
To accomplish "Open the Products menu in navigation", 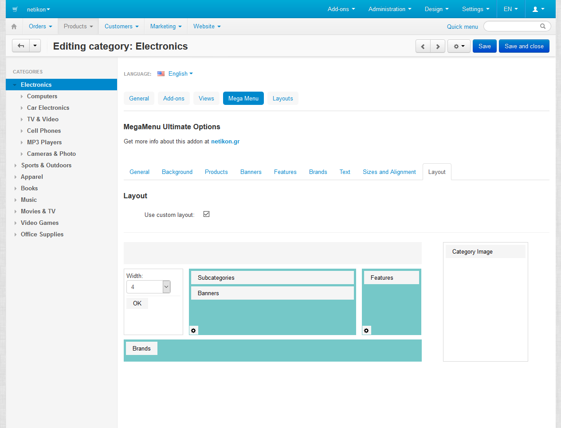I will click(x=78, y=27).
